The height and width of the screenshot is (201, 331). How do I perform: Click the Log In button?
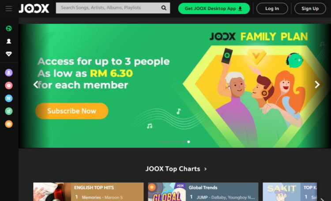[272, 8]
